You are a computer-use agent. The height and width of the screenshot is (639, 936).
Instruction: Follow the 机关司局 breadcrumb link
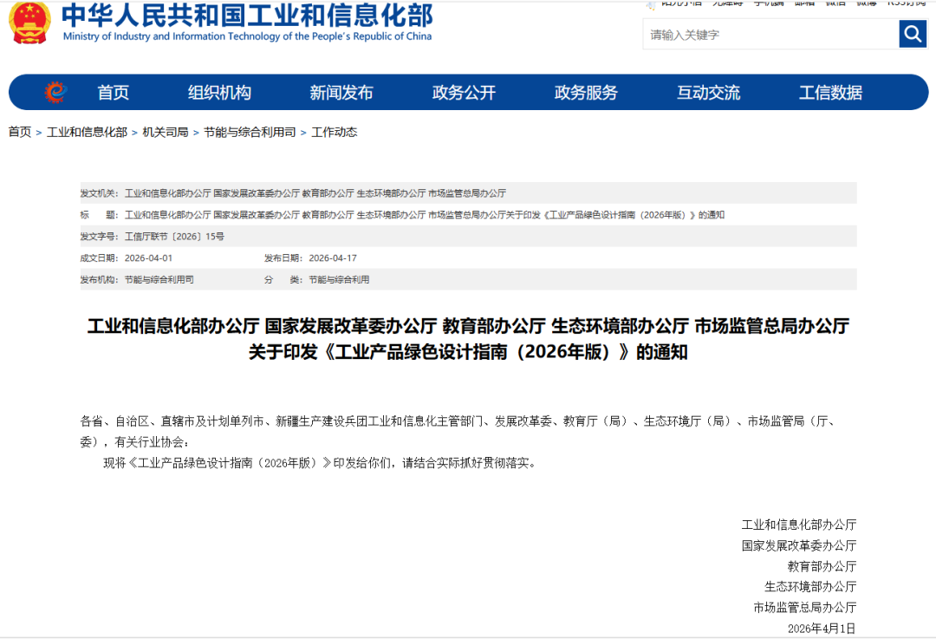[x=166, y=132]
